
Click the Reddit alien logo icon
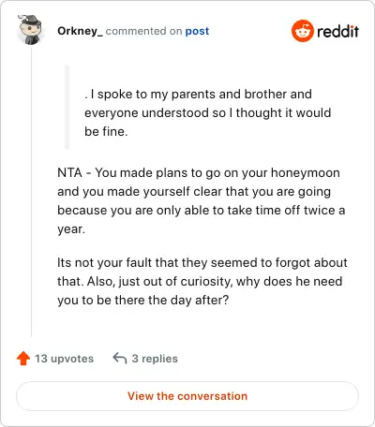302,31
